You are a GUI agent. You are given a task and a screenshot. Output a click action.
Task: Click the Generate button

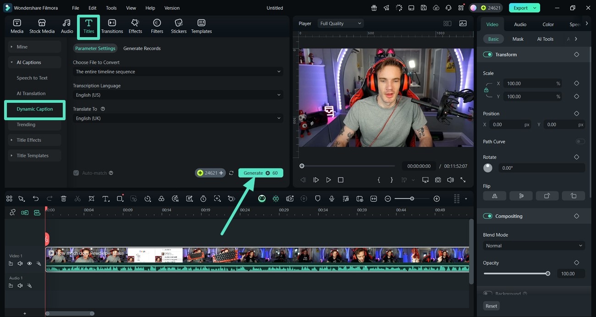(260, 173)
